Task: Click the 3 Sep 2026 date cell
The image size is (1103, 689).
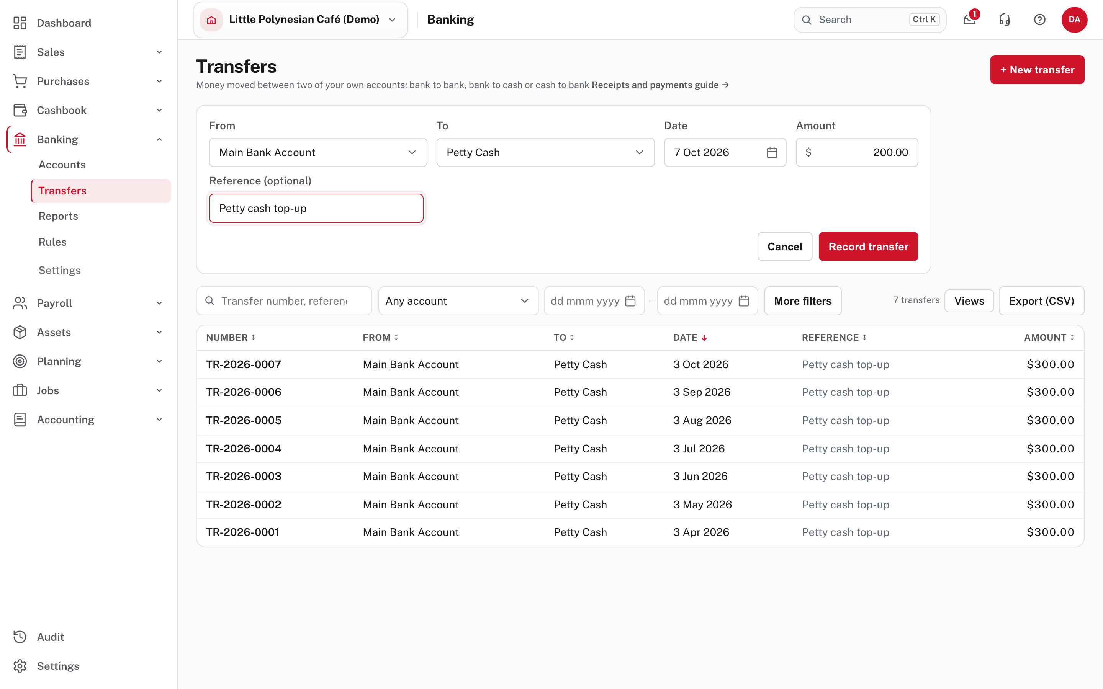Action: pyautogui.click(x=702, y=392)
